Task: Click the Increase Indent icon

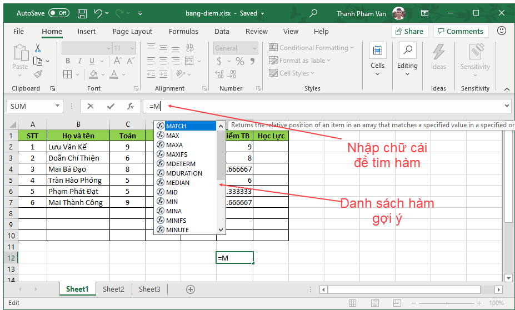Action: click(x=163, y=74)
